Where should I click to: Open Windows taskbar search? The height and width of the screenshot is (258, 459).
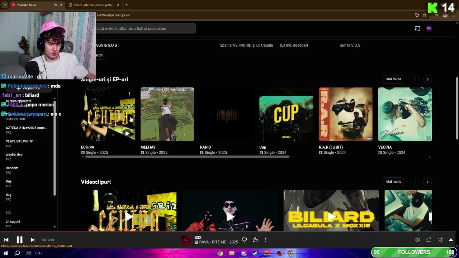coord(17,253)
